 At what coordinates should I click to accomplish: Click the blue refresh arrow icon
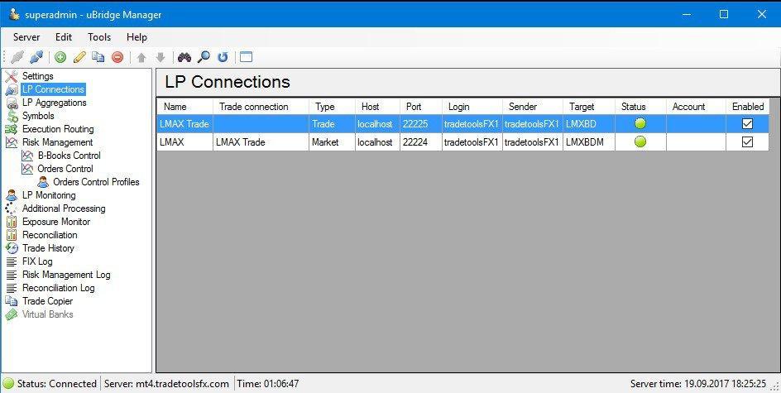click(x=223, y=57)
